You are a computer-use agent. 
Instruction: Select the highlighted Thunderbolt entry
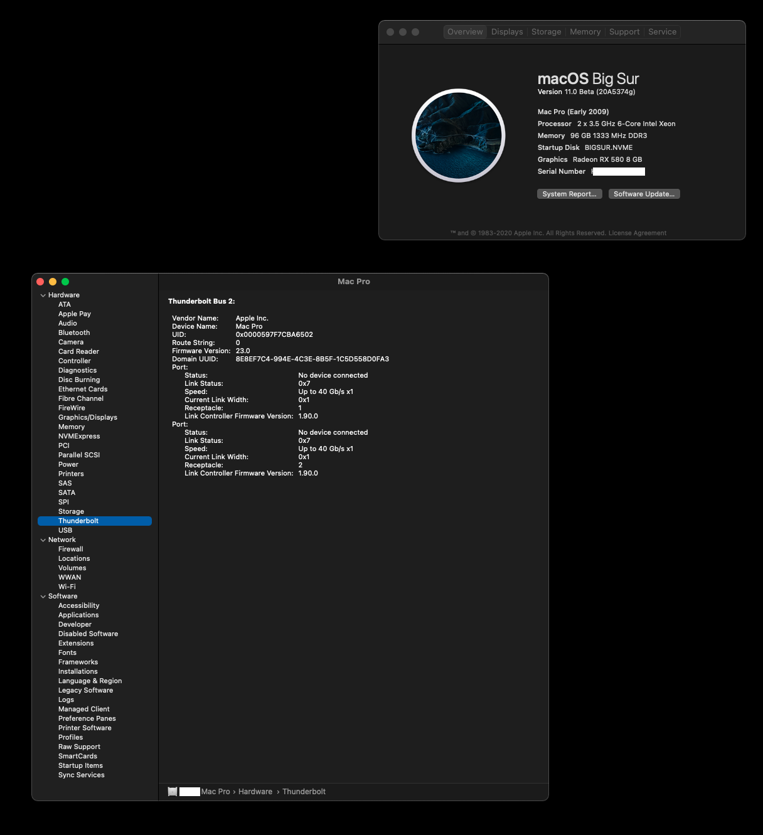pyautogui.click(x=95, y=521)
